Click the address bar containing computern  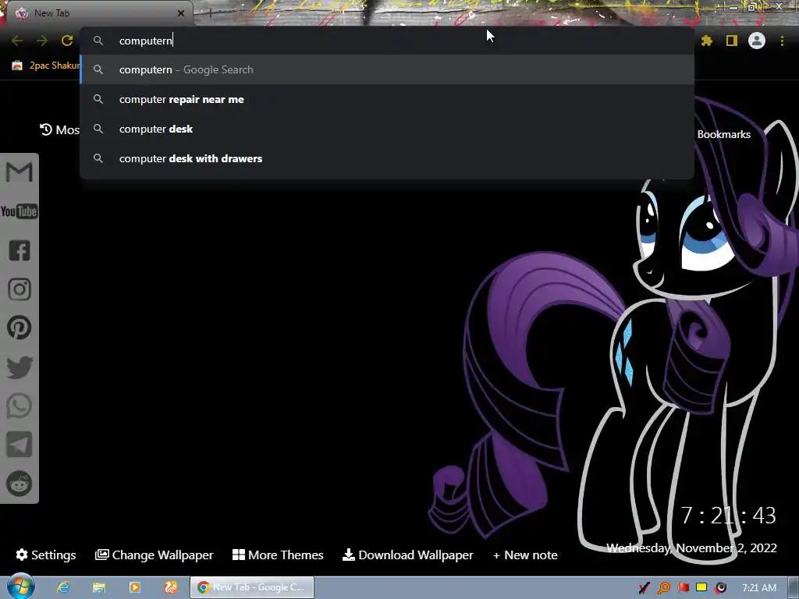point(387,41)
